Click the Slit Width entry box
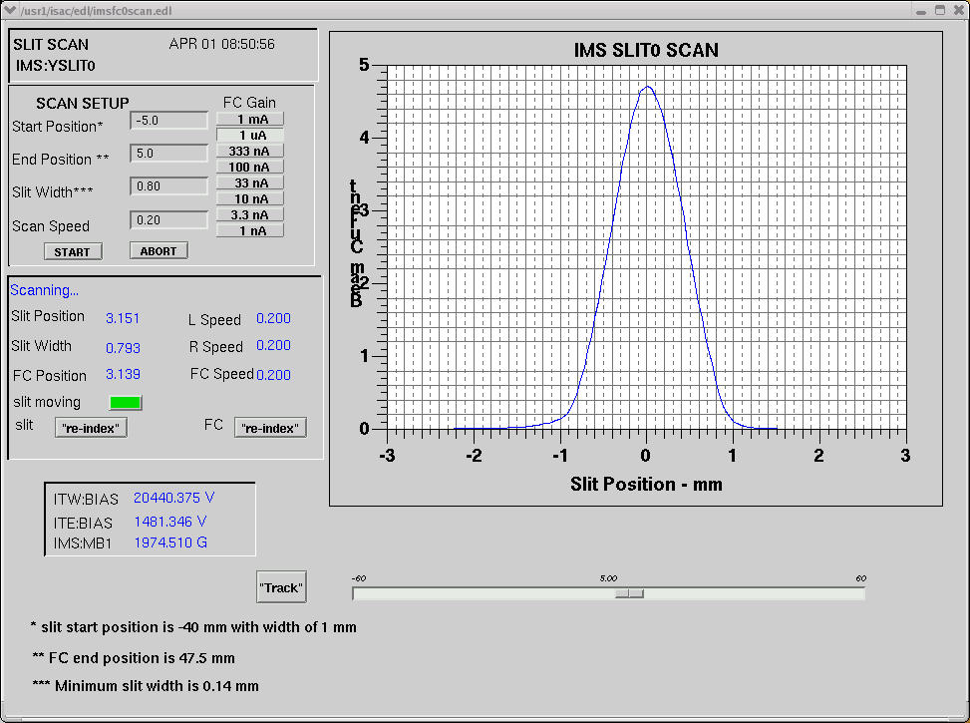Screen dimensions: 970x723 [x=168, y=185]
